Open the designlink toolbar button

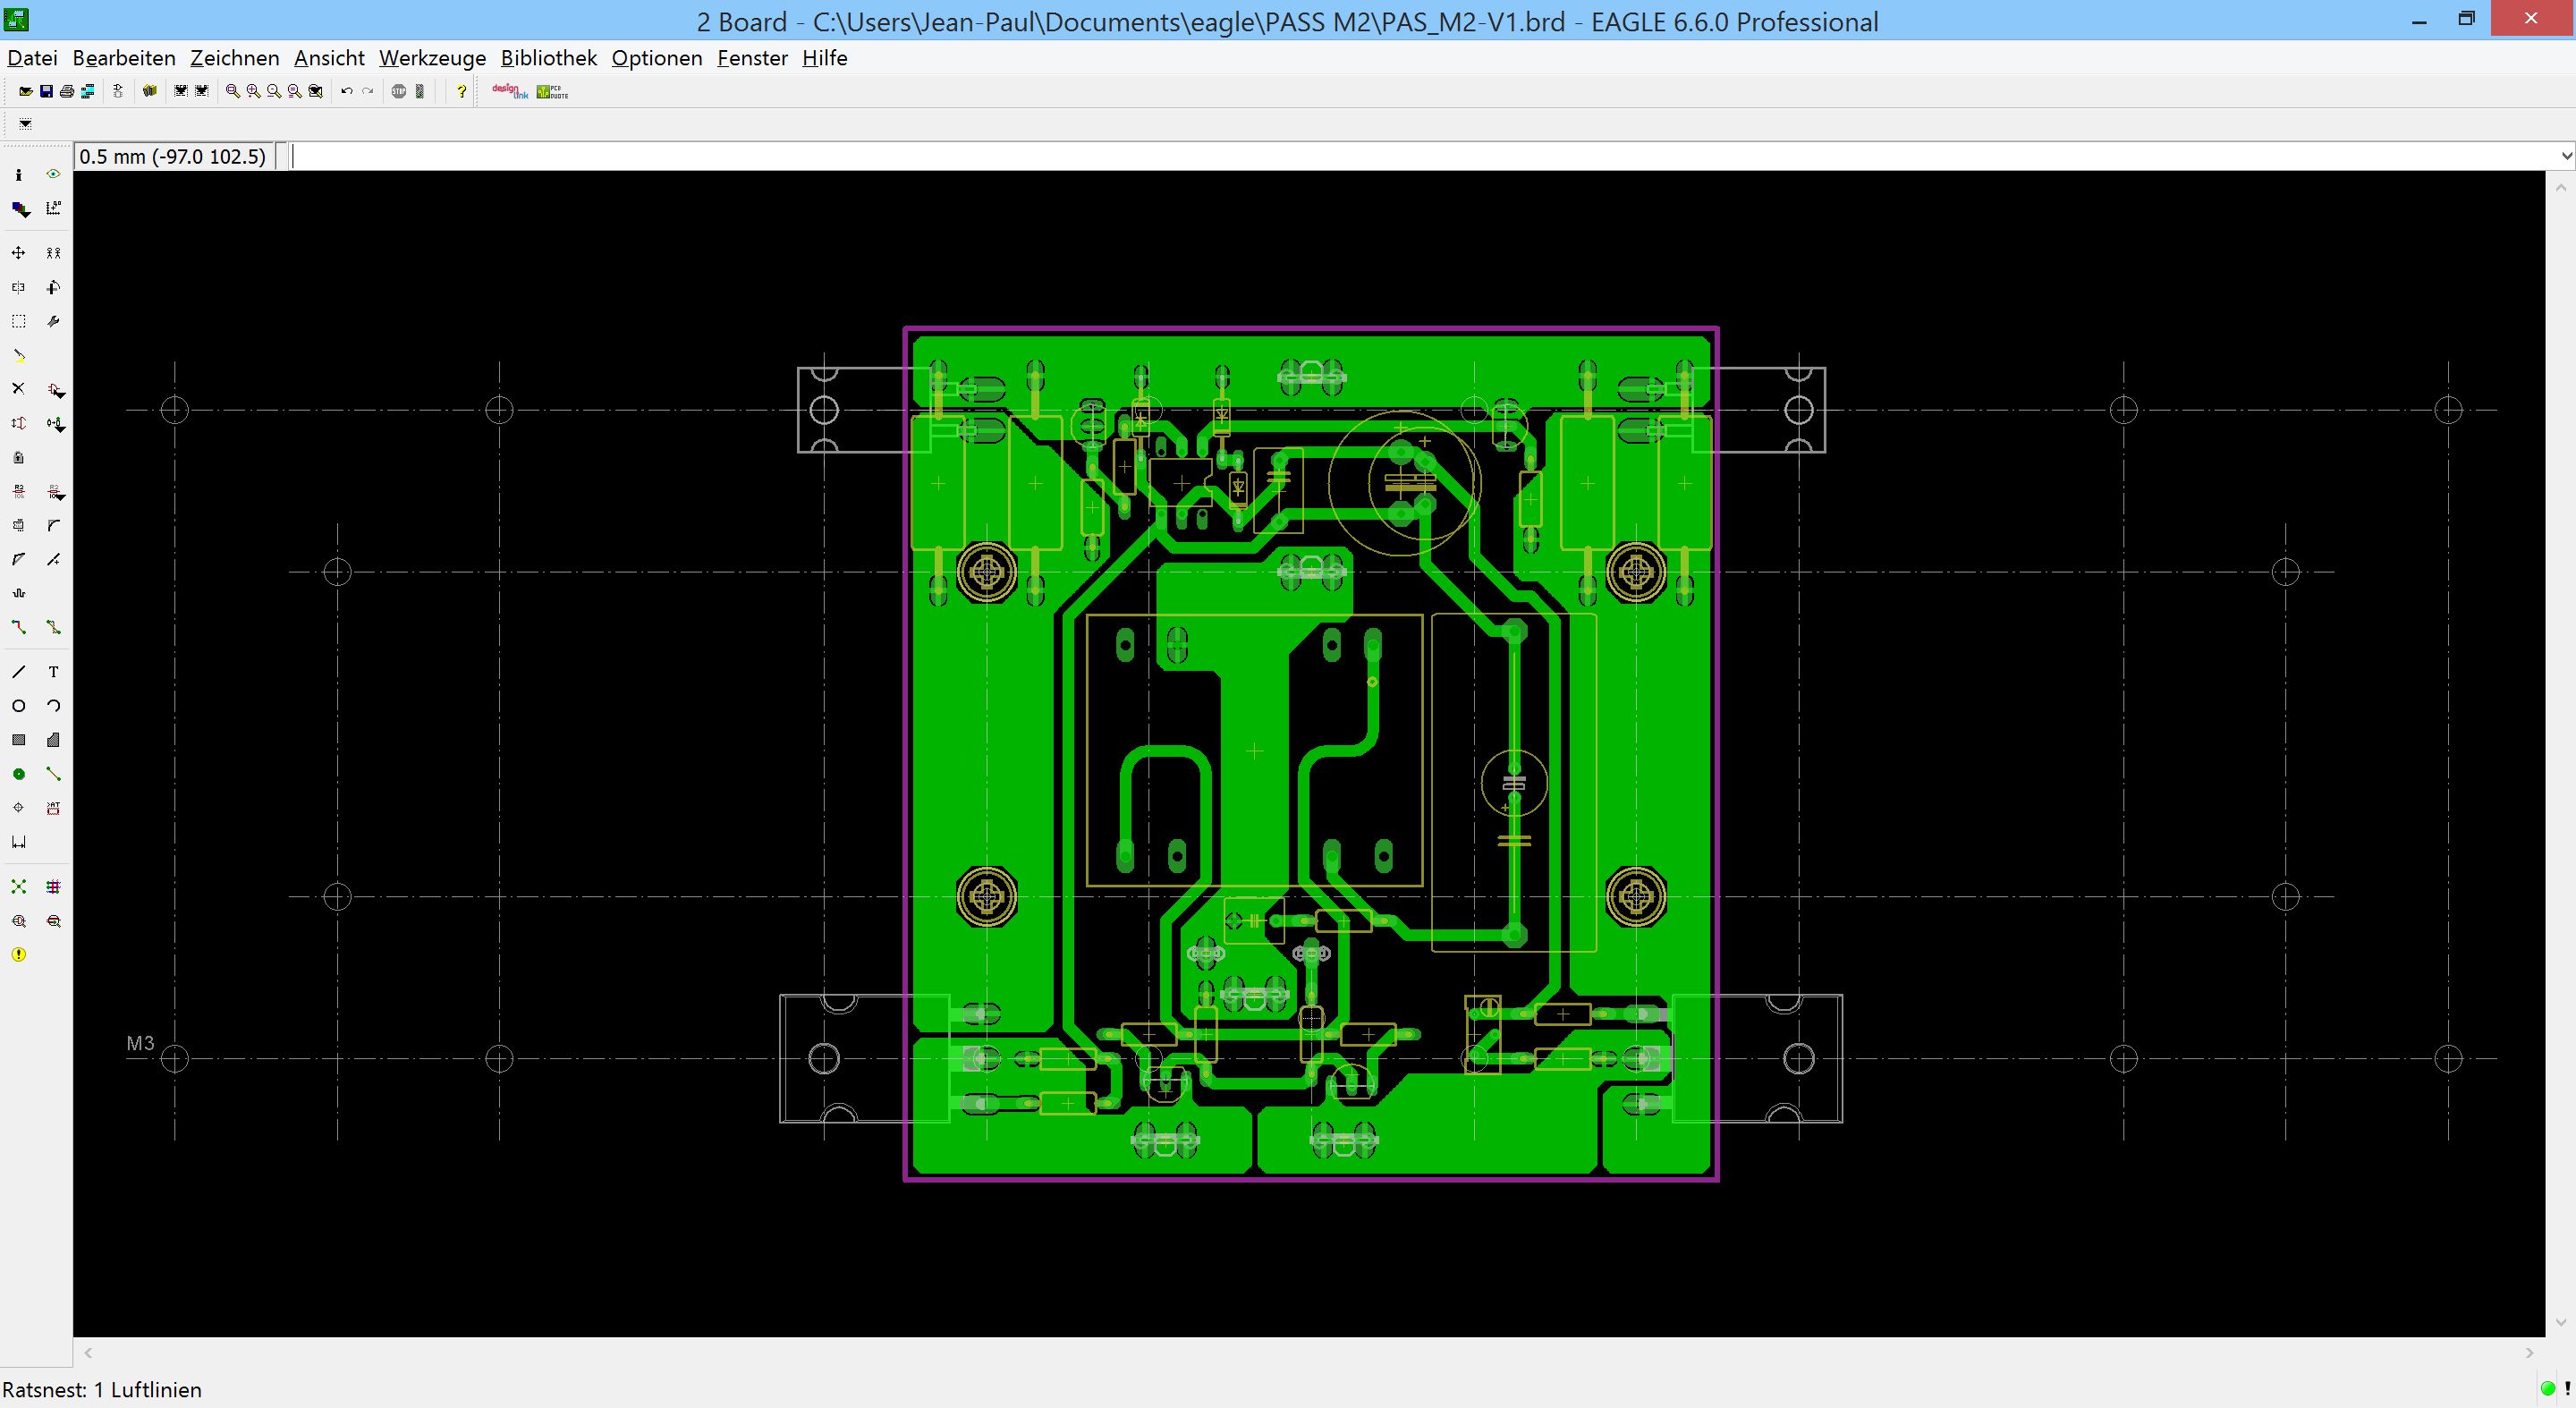click(510, 91)
